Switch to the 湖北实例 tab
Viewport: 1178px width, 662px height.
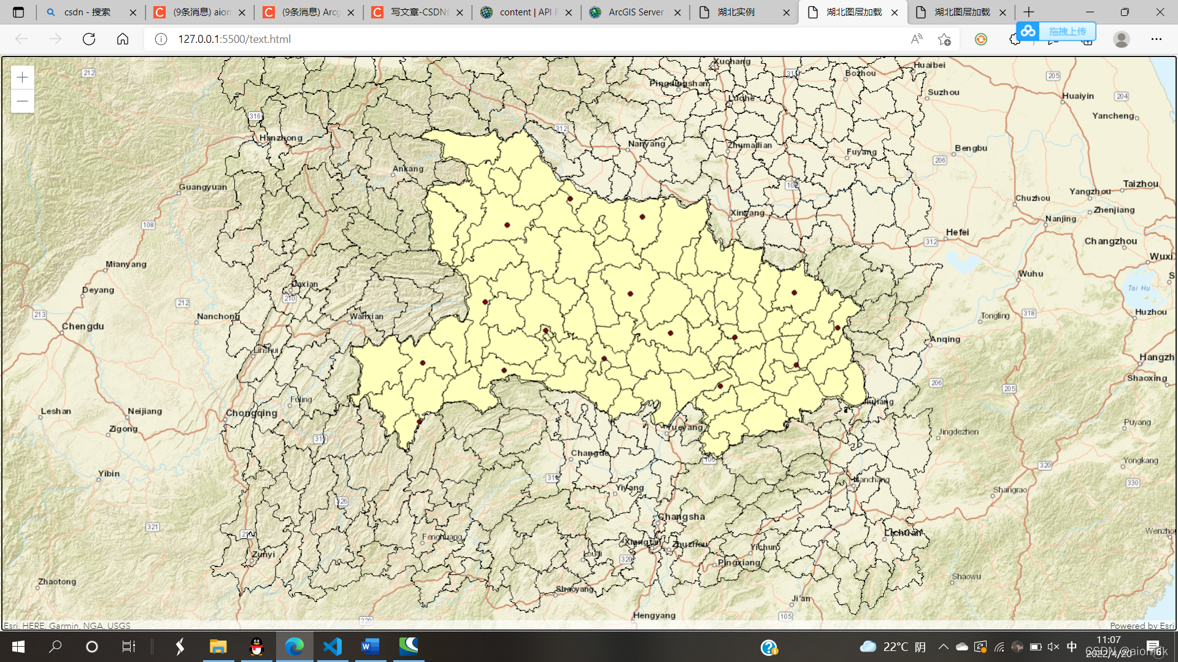tap(736, 12)
